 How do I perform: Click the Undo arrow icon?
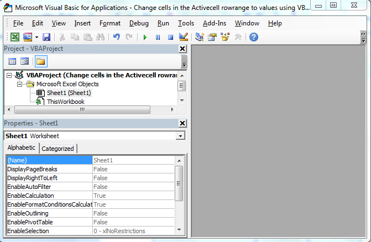pyautogui.click(x=116, y=37)
